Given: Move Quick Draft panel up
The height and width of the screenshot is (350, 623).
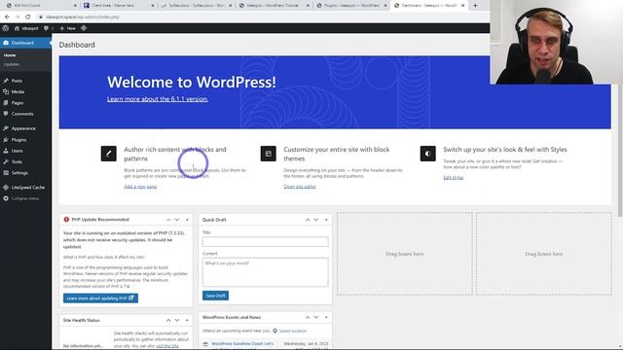Looking at the screenshot, I should point(308,220).
